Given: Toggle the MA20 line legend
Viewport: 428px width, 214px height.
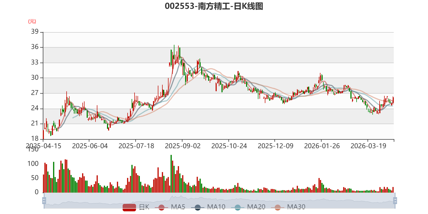Looking at the screenshot, I should 248,207.
